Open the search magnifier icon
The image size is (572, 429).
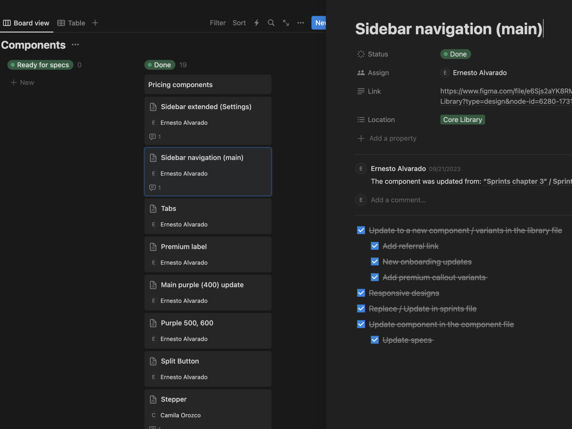click(x=271, y=23)
